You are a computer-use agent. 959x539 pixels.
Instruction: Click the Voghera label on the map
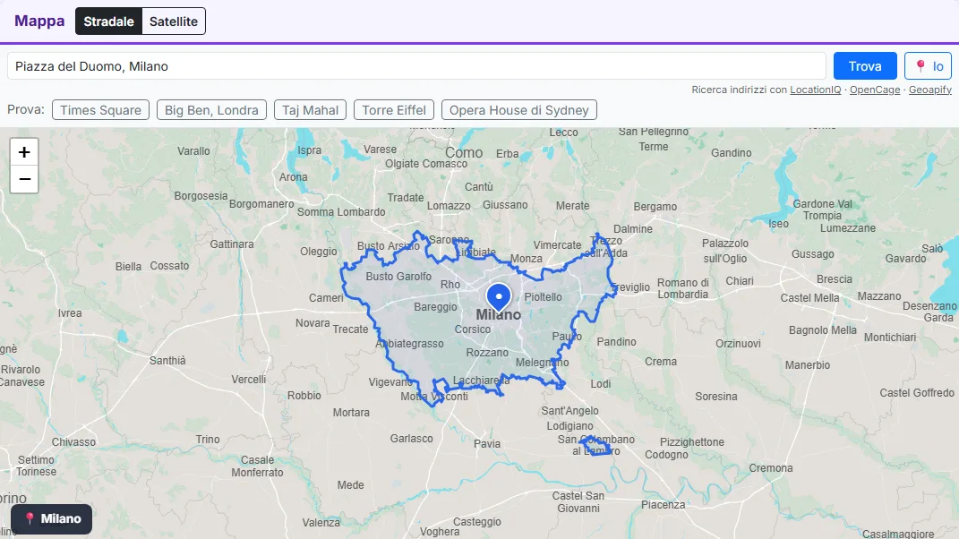pos(439,532)
